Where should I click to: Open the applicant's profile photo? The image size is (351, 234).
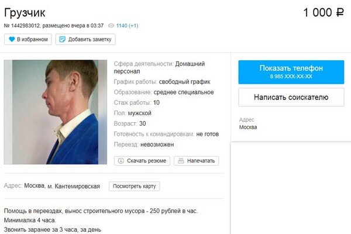point(56,112)
